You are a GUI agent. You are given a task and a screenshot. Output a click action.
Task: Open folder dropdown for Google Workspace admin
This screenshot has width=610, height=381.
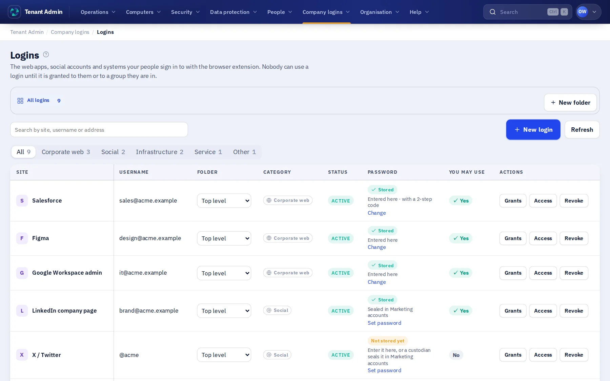224,273
